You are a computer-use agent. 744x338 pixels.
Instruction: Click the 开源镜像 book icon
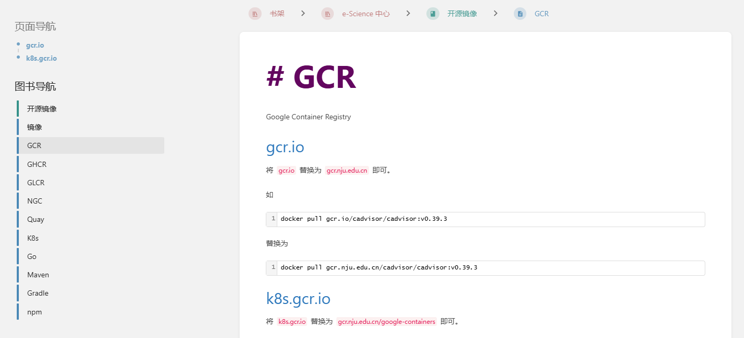[433, 14]
